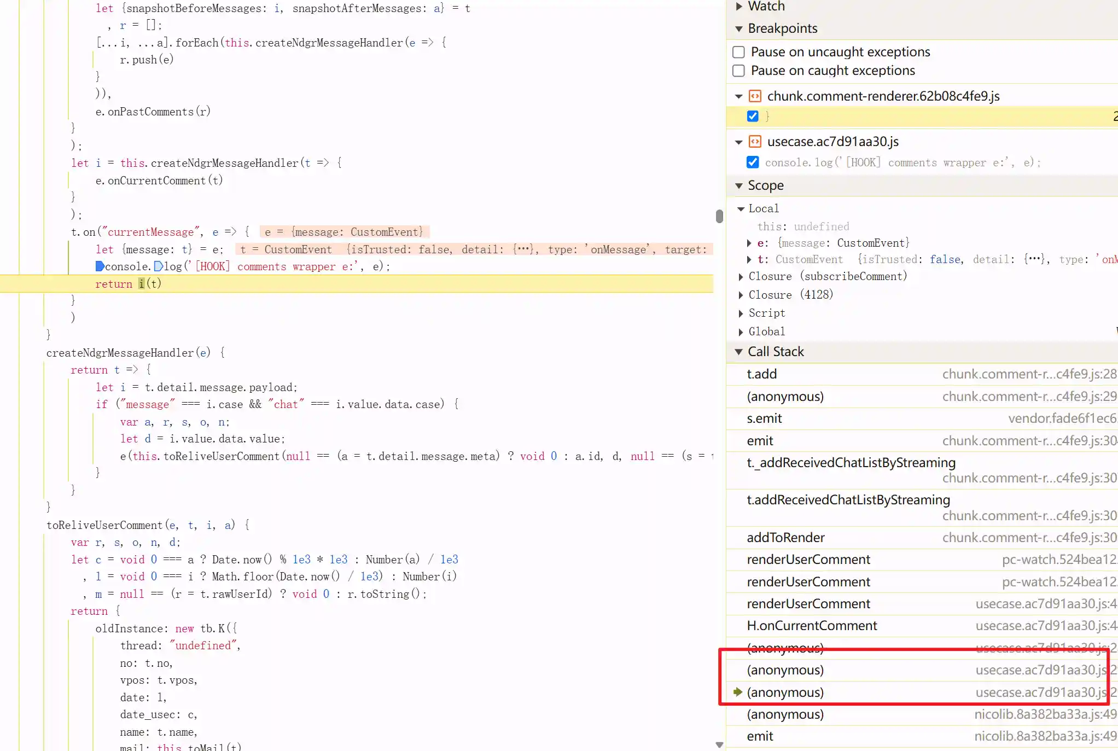Viewport: 1118px width, 751px height.
Task: Click the current frame arrow in Call Stack
Action: [x=738, y=692]
